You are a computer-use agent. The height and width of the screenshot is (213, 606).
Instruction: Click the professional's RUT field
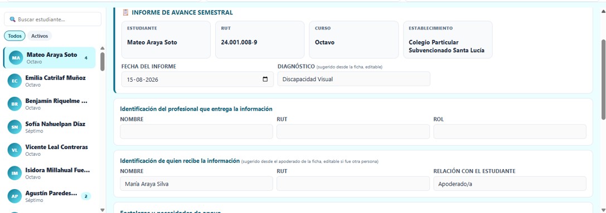(353, 132)
